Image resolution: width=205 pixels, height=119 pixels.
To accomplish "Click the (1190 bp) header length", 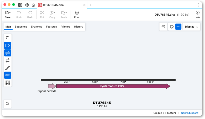I will [183, 15].
